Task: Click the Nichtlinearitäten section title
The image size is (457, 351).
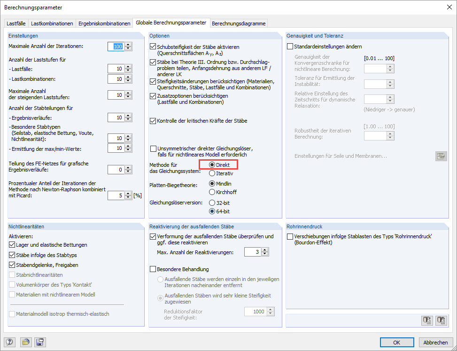Action: [x=26, y=226]
